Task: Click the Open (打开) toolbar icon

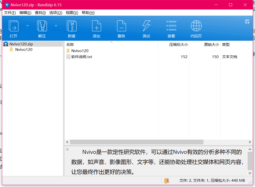Action: (13, 26)
